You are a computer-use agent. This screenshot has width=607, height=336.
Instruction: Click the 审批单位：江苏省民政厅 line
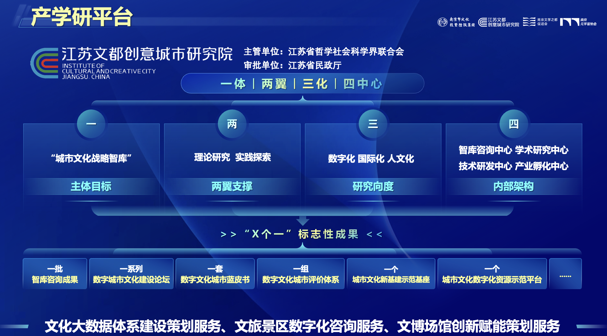(x=292, y=65)
